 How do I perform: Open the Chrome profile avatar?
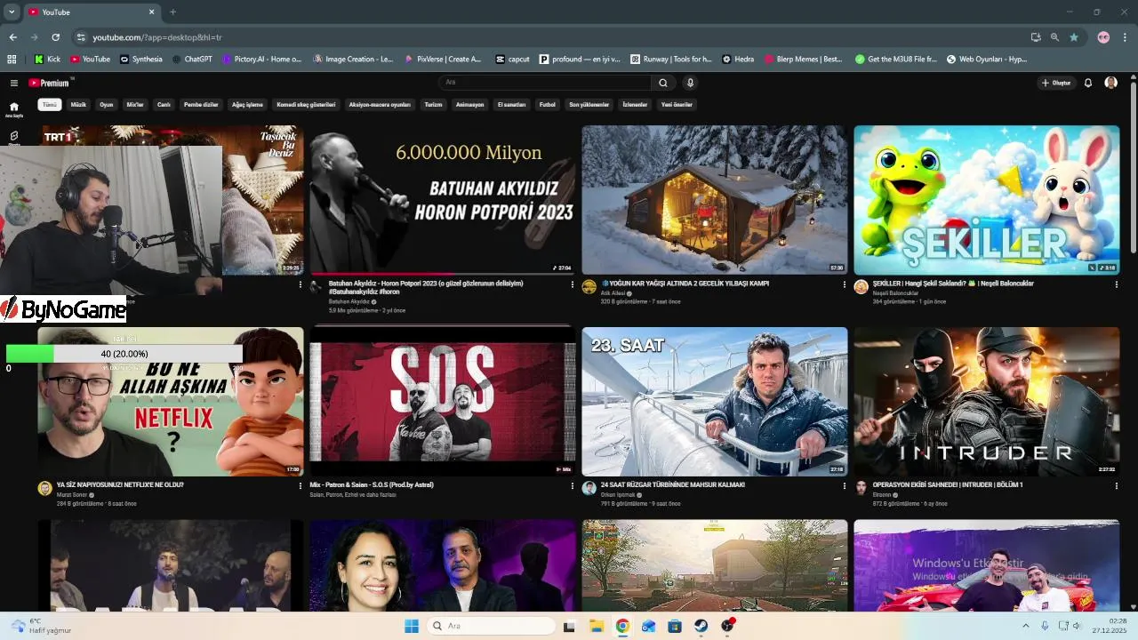(x=1103, y=37)
